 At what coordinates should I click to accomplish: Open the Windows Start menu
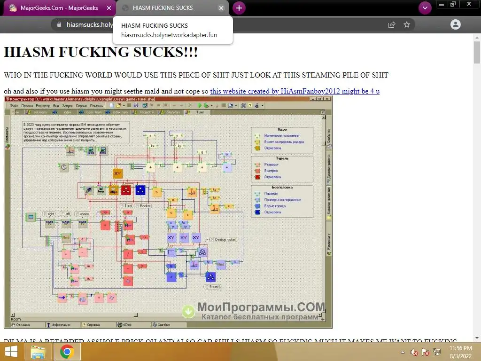pos(11,352)
